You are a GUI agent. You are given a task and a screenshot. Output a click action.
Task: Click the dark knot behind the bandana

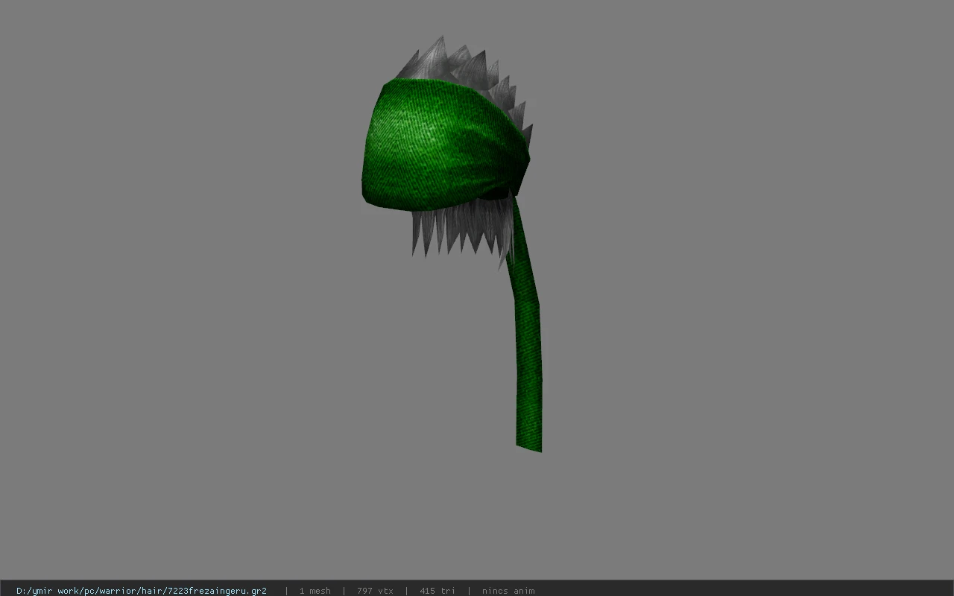click(x=498, y=195)
